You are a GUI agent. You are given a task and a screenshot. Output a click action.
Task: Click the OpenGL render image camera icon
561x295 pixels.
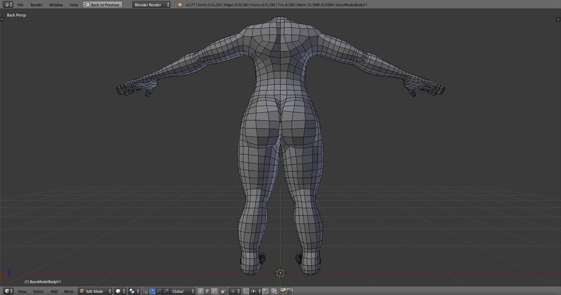283,291
